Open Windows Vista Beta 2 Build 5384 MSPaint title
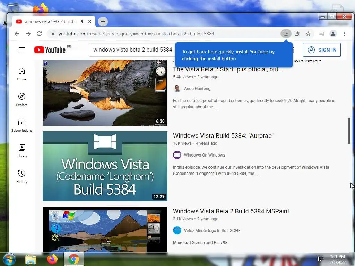The width and height of the screenshot is (355, 266). point(231,211)
